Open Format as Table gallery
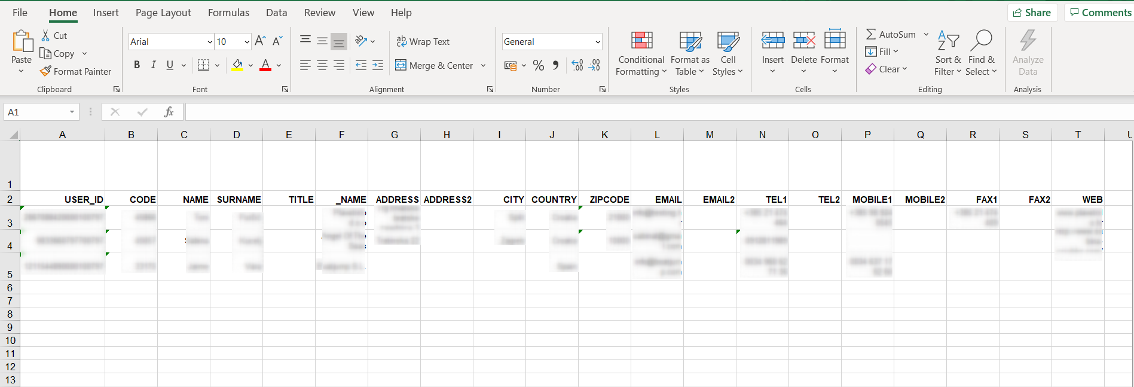The width and height of the screenshot is (1134, 387). click(x=690, y=54)
